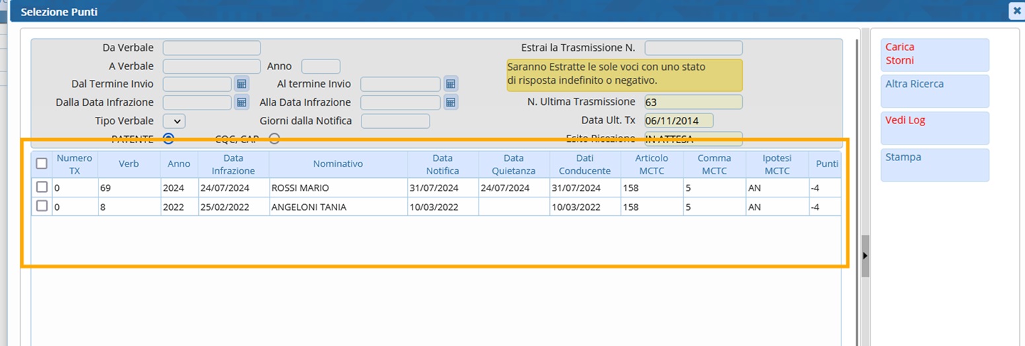The width and height of the screenshot is (1025, 346).
Task: Expand the Tipo Verbale dropdown
Action: tap(174, 121)
